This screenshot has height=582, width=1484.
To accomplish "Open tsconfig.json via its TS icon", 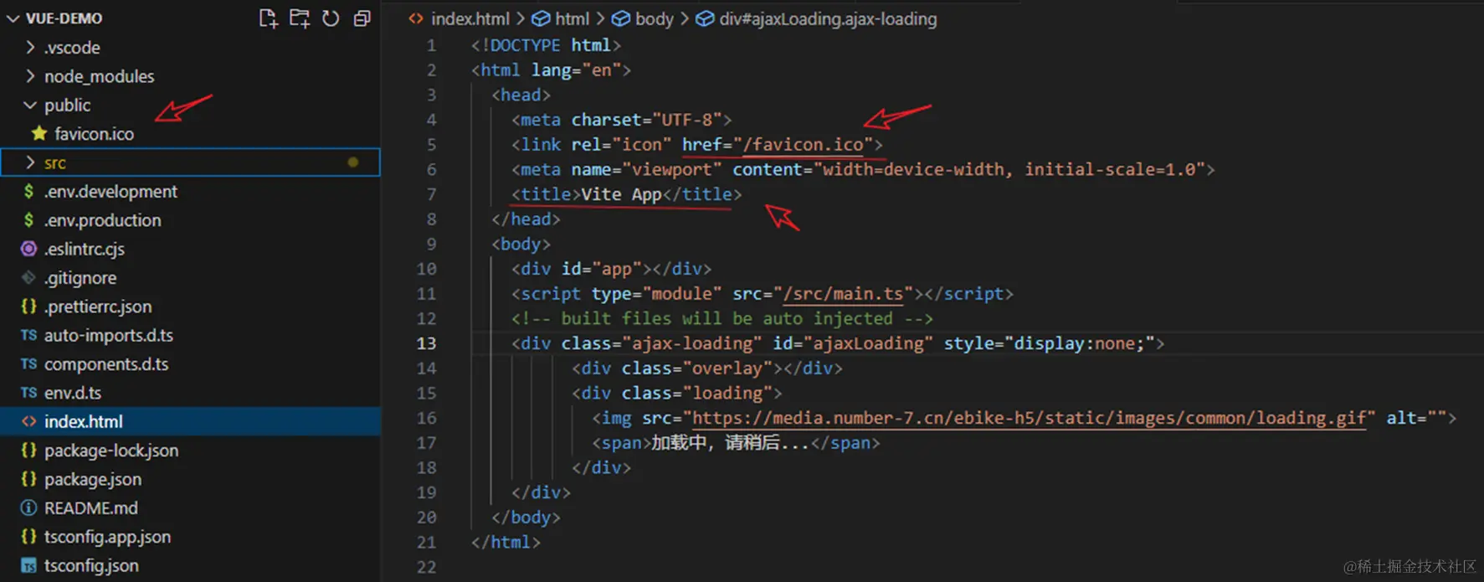I will pos(28,565).
